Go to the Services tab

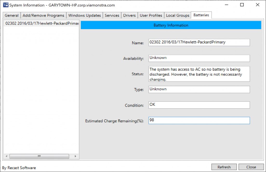click(x=112, y=16)
